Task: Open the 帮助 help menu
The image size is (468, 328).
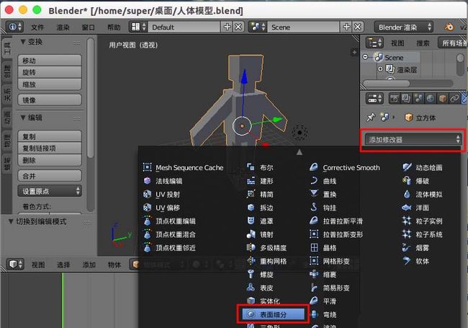Action: [x=114, y=27]
